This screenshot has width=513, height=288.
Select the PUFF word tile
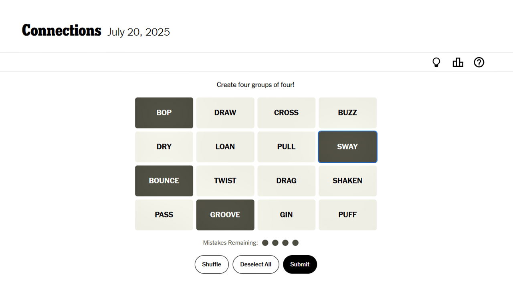(347, 215)
